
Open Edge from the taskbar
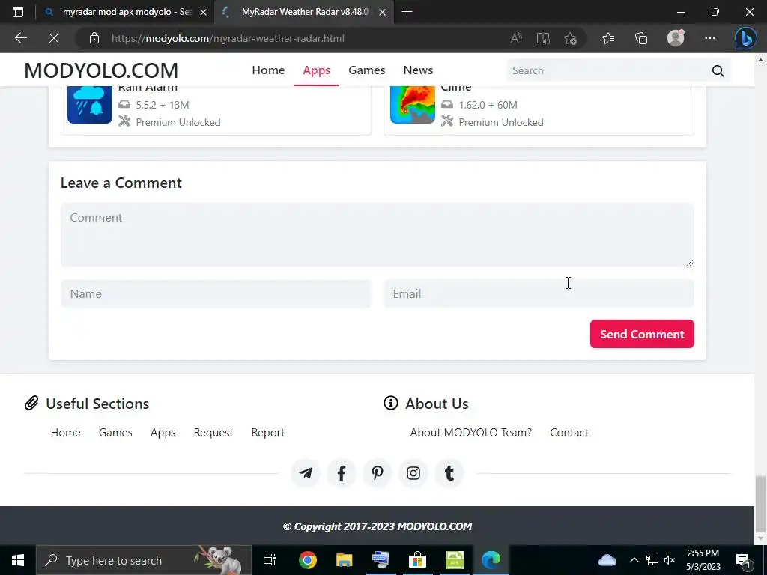coord(491,560)
